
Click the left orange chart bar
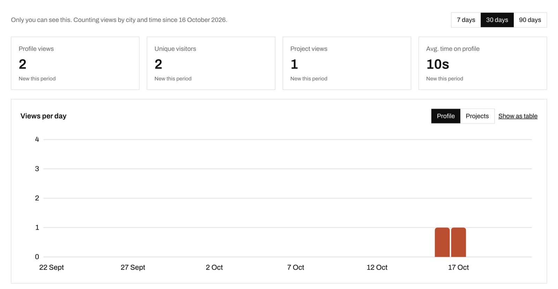[x=442, y=242]
